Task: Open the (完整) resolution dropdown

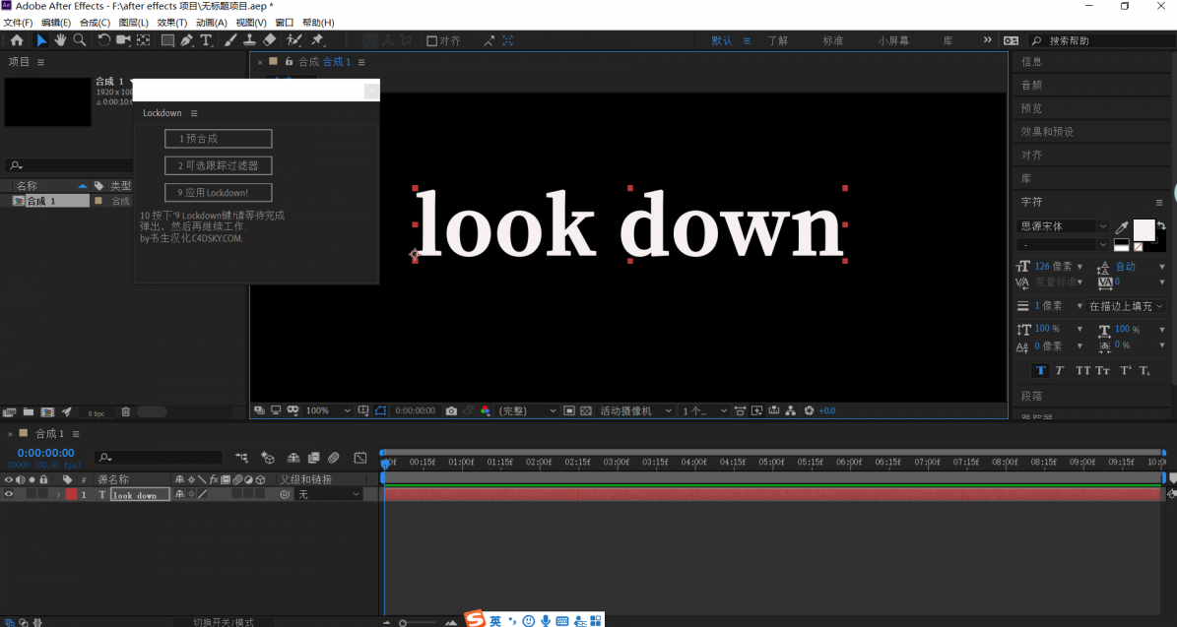Action: [x=529, y=411]
